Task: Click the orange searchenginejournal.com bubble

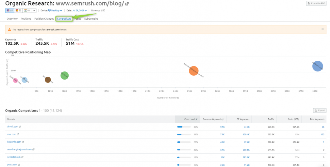Action: click(194, 71)
